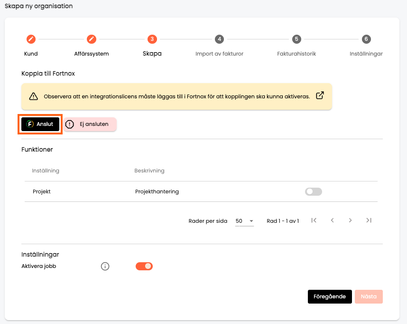Screen dimensions: 407x324
Task: Go to step 4 Import av fakturor
Action: tap(219, 39)
